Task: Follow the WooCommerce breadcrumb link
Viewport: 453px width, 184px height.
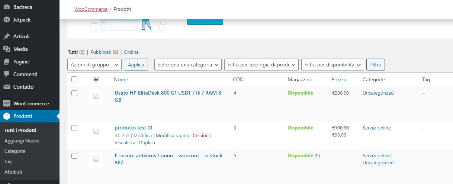Action: pos(91,9)
